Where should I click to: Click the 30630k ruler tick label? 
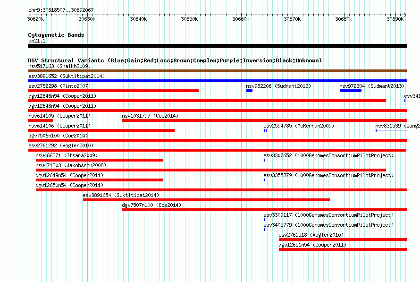(87, 19)
